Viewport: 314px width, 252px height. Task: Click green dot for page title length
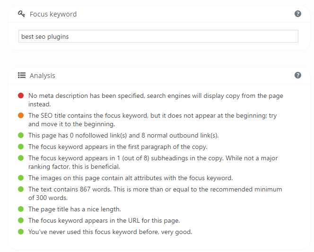tap(21, 209)
